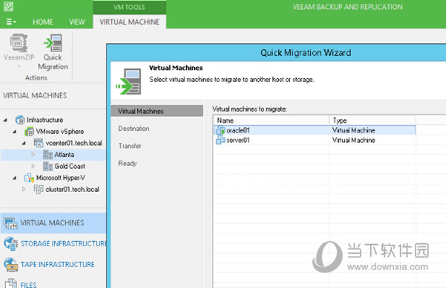Viewport: 446px width, 288px height.
Task: Click the Veeam application logo icon
Action: pos(8,6)
